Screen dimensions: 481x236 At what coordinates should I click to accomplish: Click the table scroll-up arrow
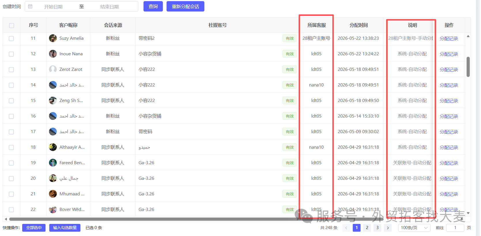pos(468,36)
